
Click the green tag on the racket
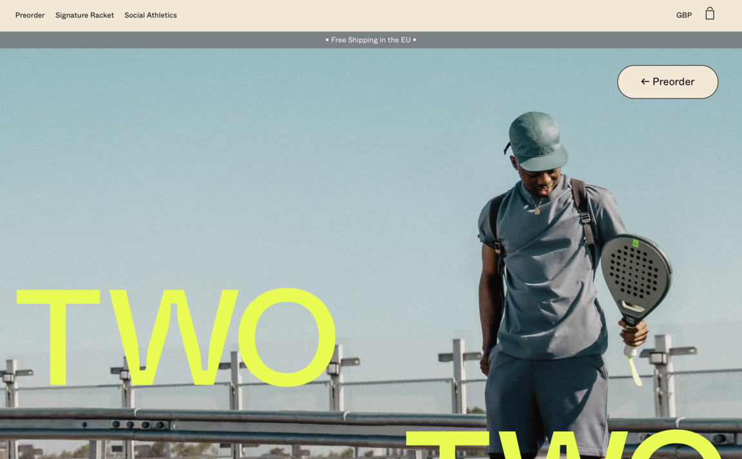(636, 243)
